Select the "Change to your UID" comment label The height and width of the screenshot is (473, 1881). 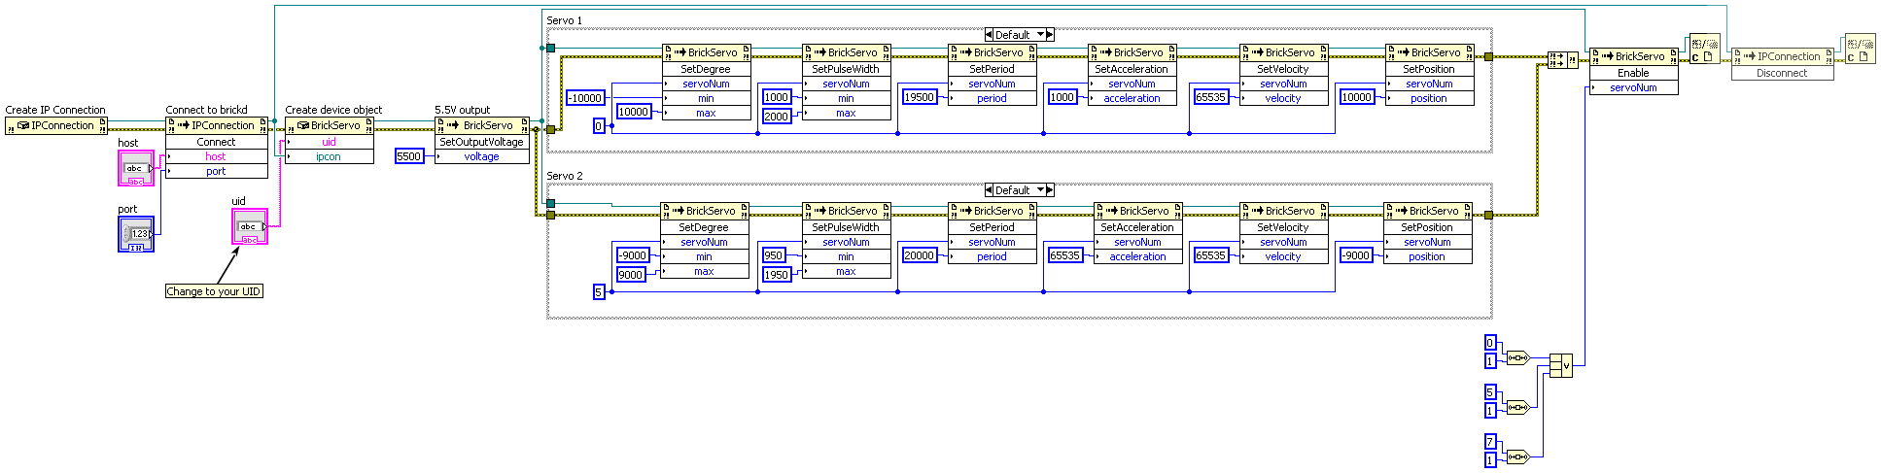pos(214,291)
